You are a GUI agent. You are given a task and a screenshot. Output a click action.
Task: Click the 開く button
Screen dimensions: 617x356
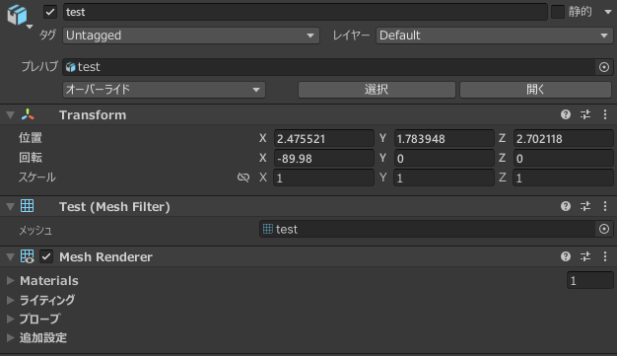535,90
